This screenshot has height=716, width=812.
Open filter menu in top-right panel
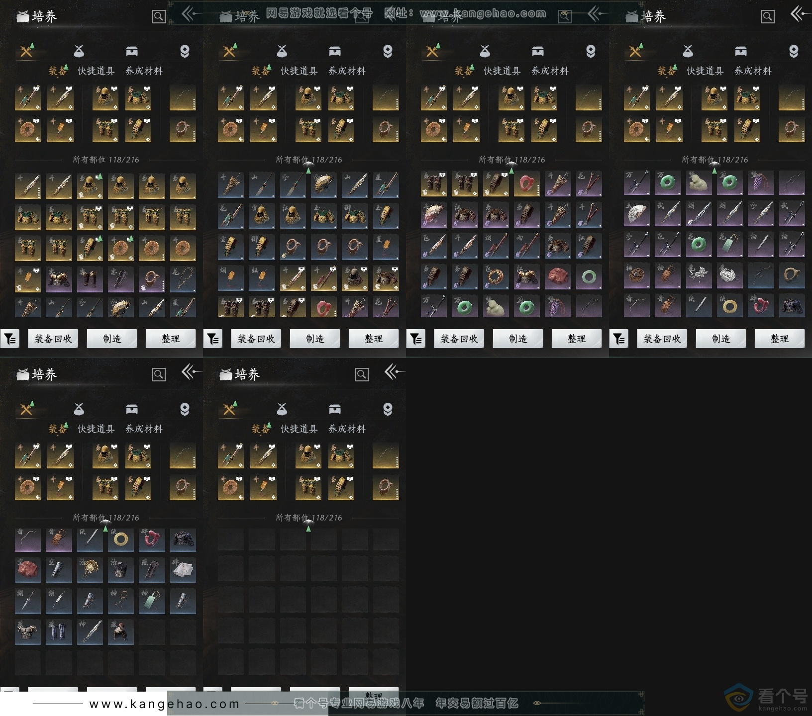click(619, 339)
